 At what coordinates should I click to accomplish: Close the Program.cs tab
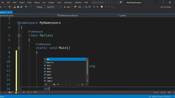(11, 13)
